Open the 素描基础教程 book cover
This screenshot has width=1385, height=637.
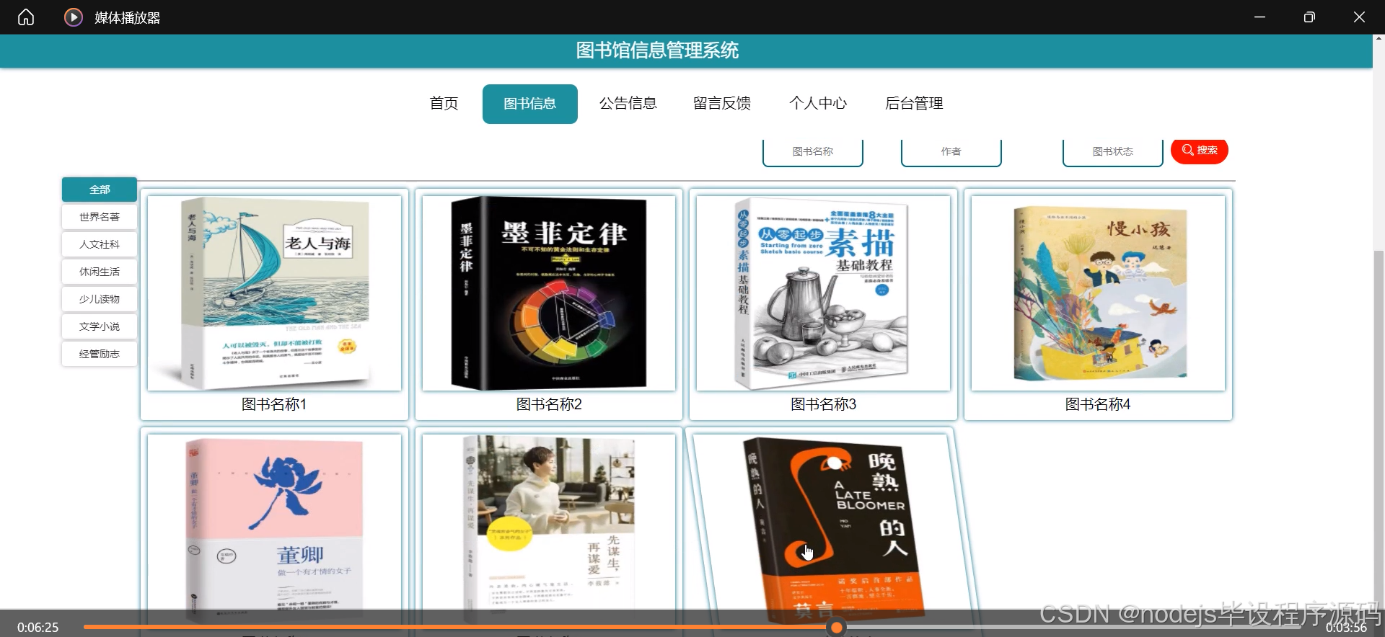(823, 293)
